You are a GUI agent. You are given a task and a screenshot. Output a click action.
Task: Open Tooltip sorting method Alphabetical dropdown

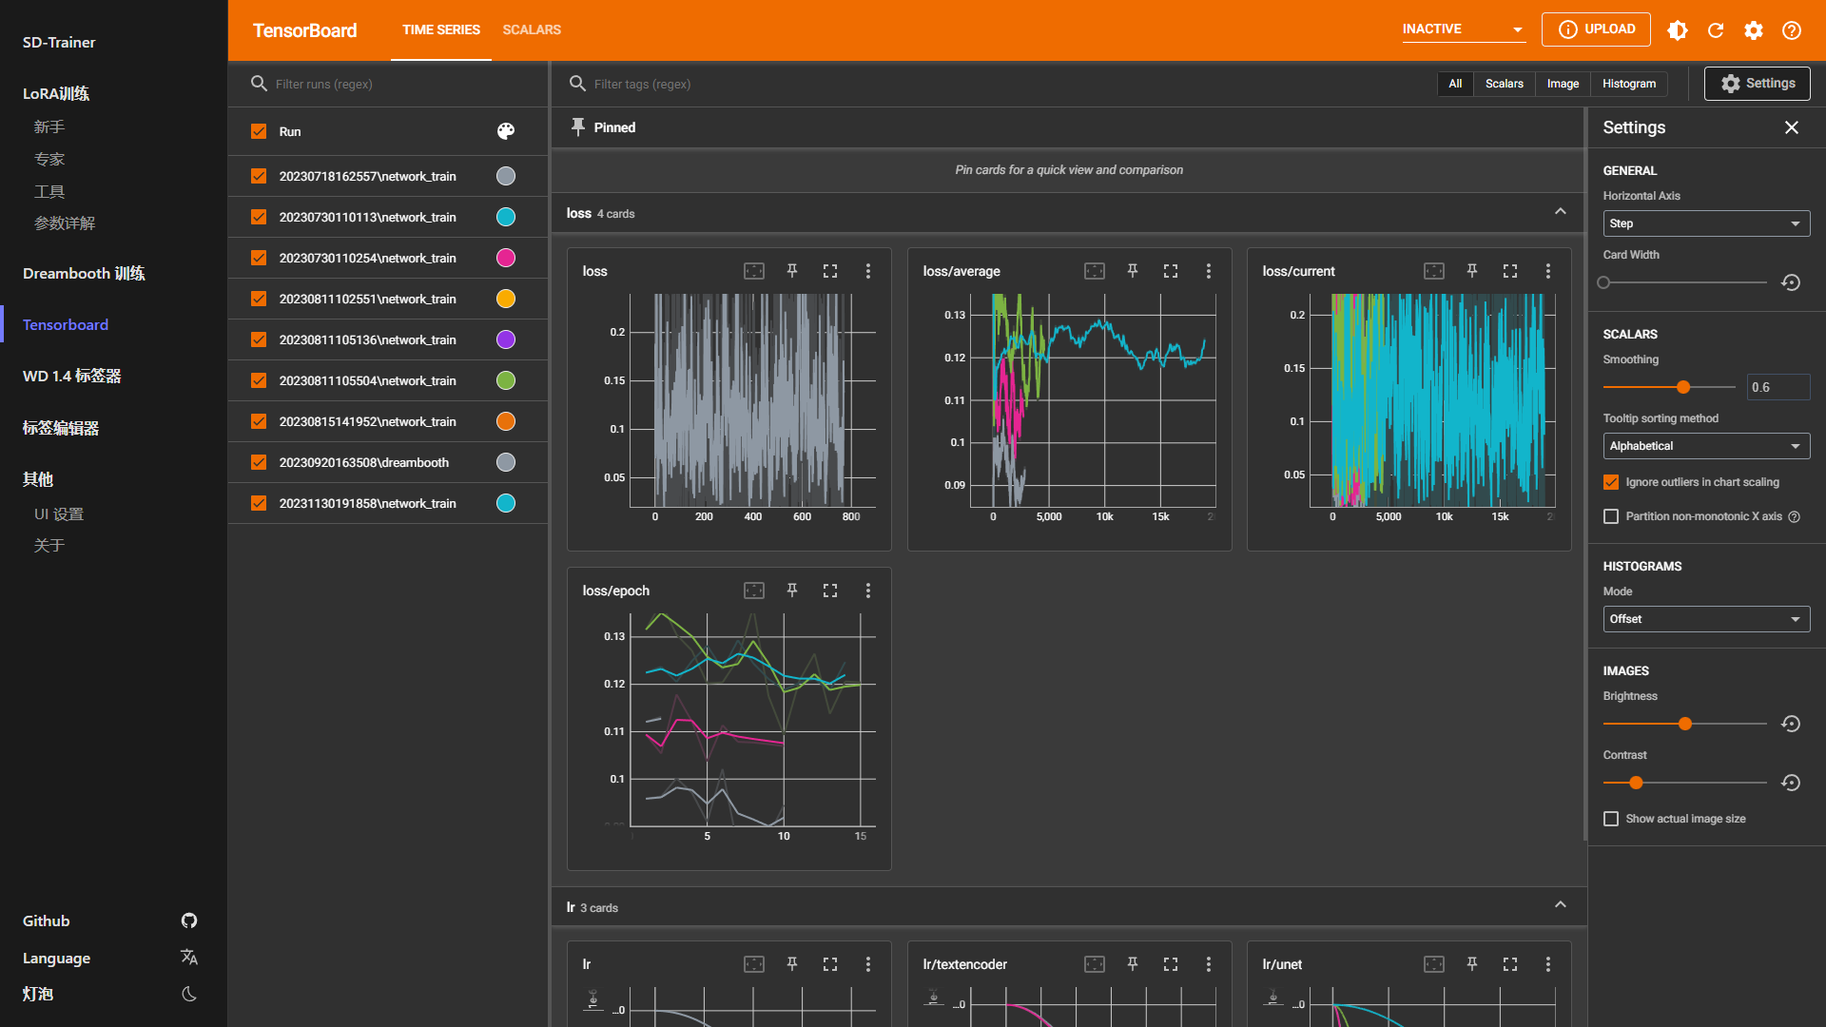pyautogui.click(x=1705, y=446)
